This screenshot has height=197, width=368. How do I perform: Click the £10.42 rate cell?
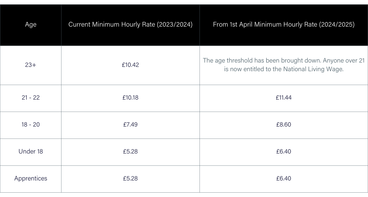click(130, 65)
